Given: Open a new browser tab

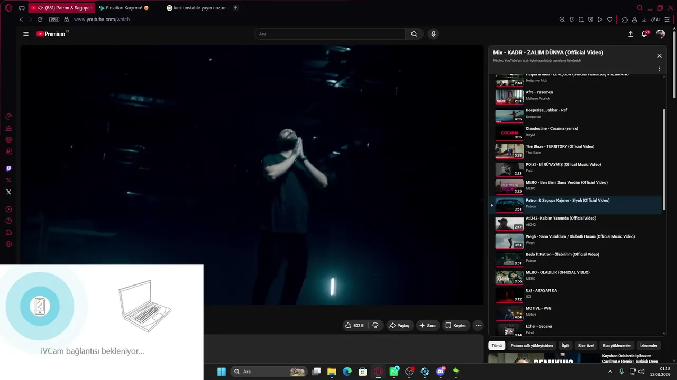Looking at the screenshot, I should click(x=235, y=8).
